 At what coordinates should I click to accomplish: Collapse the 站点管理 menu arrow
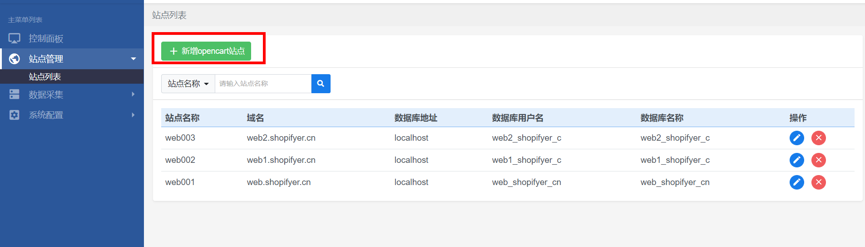[x=133, y=59]
